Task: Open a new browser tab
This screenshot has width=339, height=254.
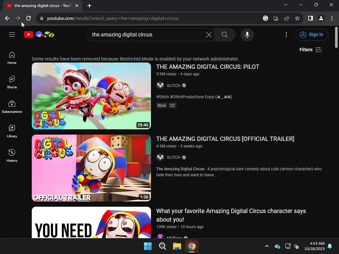Action: pos(89,6)
